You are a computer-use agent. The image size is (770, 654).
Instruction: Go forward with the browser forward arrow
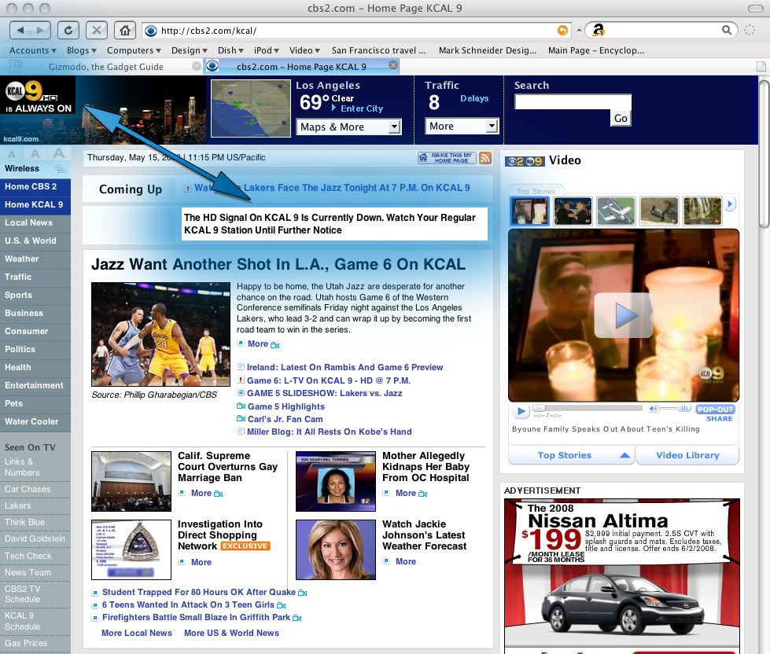coord(40,31)
